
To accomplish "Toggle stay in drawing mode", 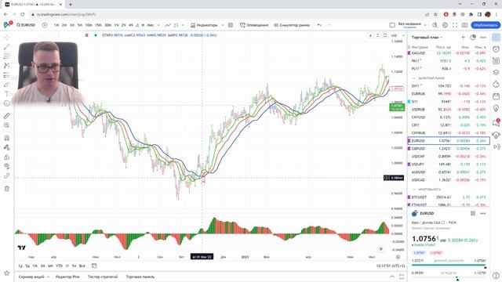I will [6, 147].
